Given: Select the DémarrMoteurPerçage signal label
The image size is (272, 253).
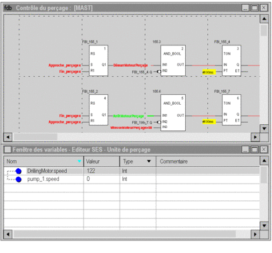Looking at the screenshot, I should [x=130, y=65].
